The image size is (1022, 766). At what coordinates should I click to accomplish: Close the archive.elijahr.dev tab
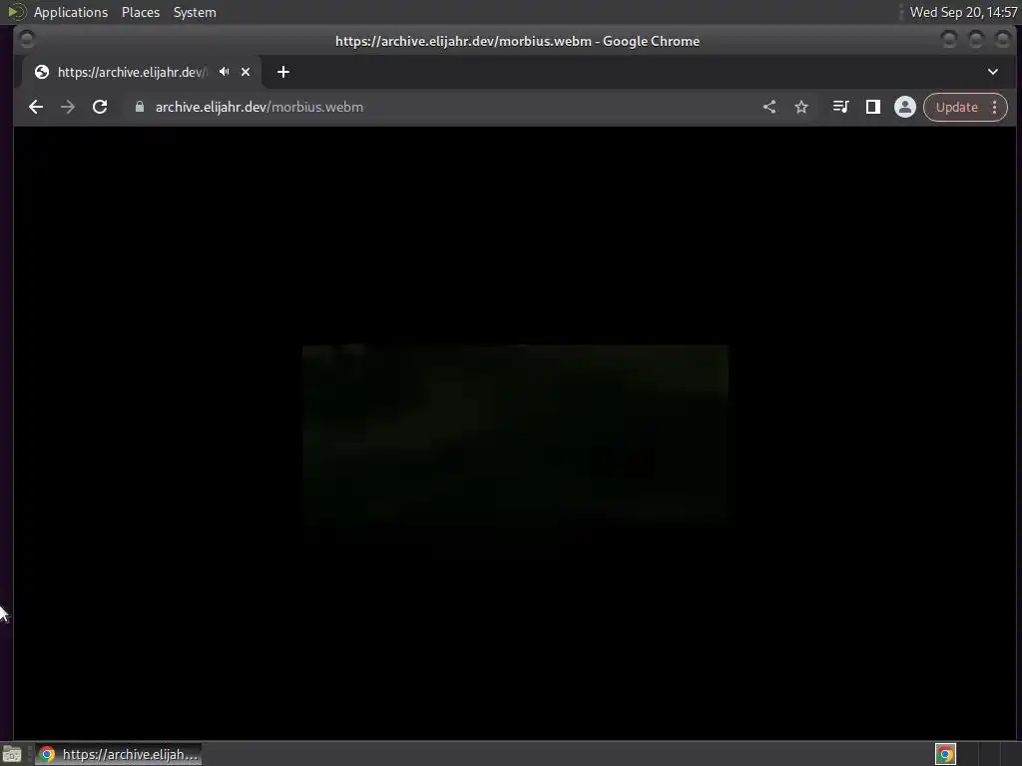[246, 72]
